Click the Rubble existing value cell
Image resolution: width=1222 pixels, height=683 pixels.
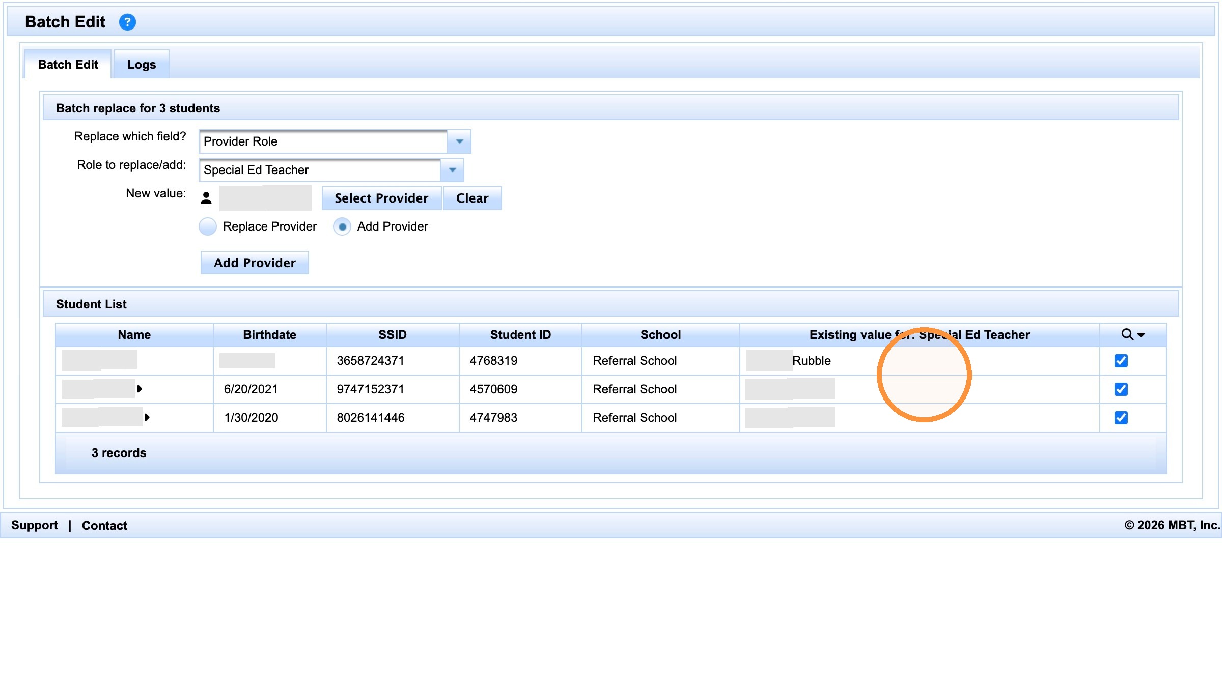920,361
